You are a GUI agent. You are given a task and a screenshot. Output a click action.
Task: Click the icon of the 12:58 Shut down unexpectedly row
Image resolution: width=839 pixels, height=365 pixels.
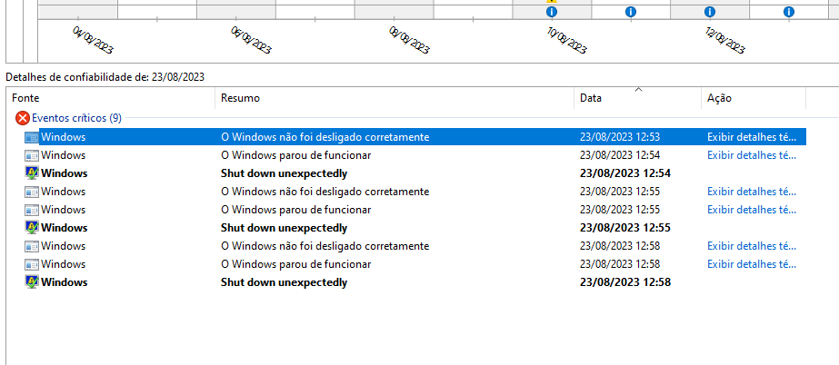[32, 282]
